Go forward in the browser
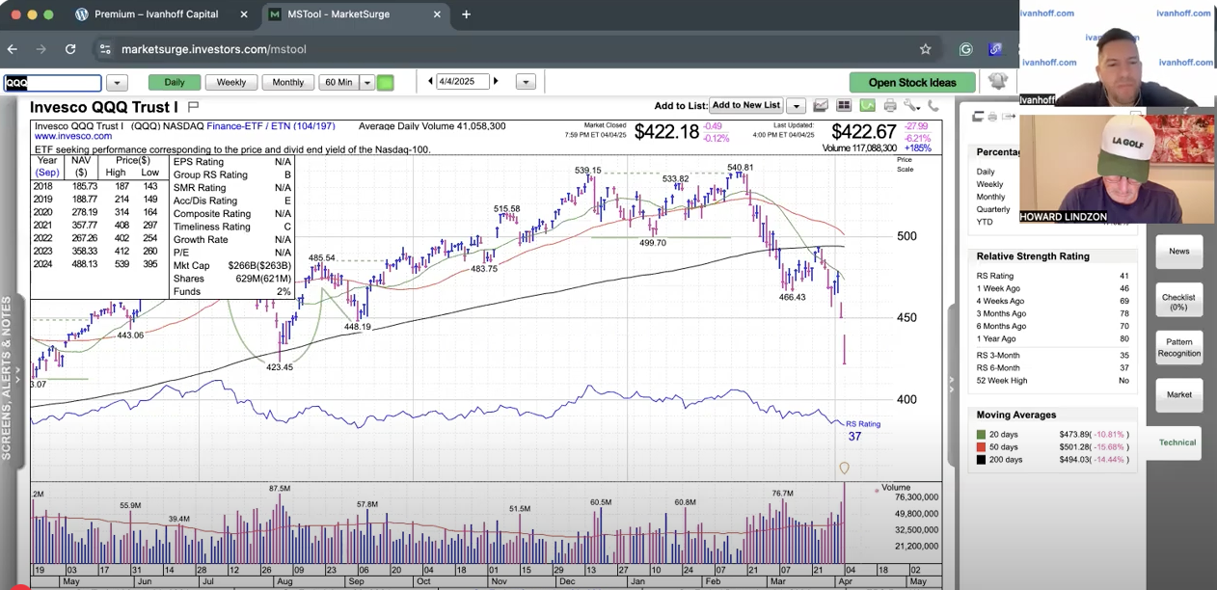This screenshot has height=590, width=1217. [x=41, y=49]
